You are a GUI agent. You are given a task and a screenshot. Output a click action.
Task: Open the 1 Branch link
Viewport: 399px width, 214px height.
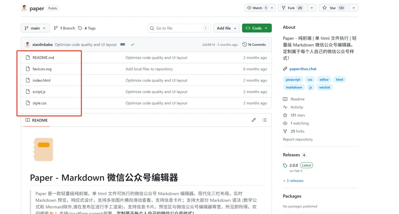point(65,28)
